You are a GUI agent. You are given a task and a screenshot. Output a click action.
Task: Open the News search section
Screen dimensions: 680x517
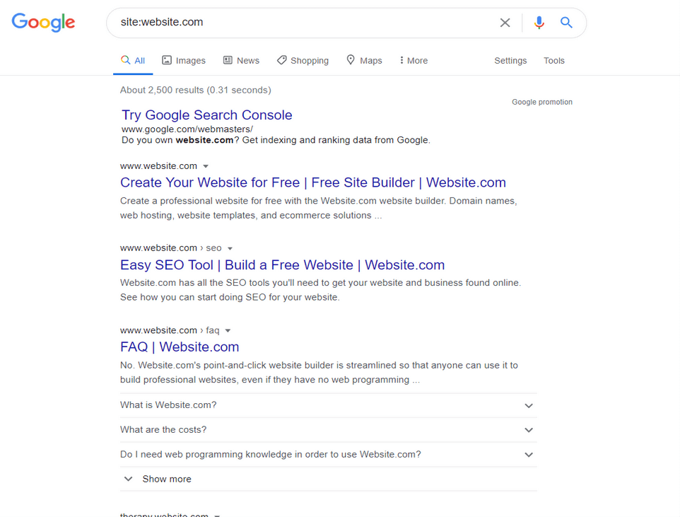241,60
